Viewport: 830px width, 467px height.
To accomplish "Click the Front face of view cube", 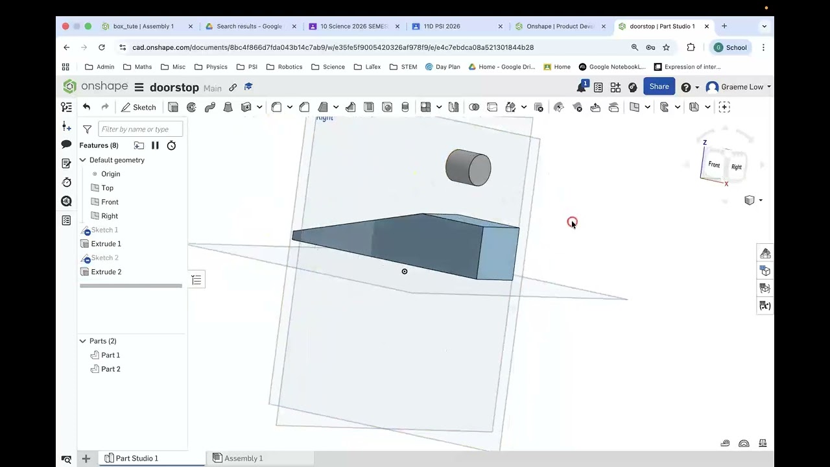I will pos(713,165).
